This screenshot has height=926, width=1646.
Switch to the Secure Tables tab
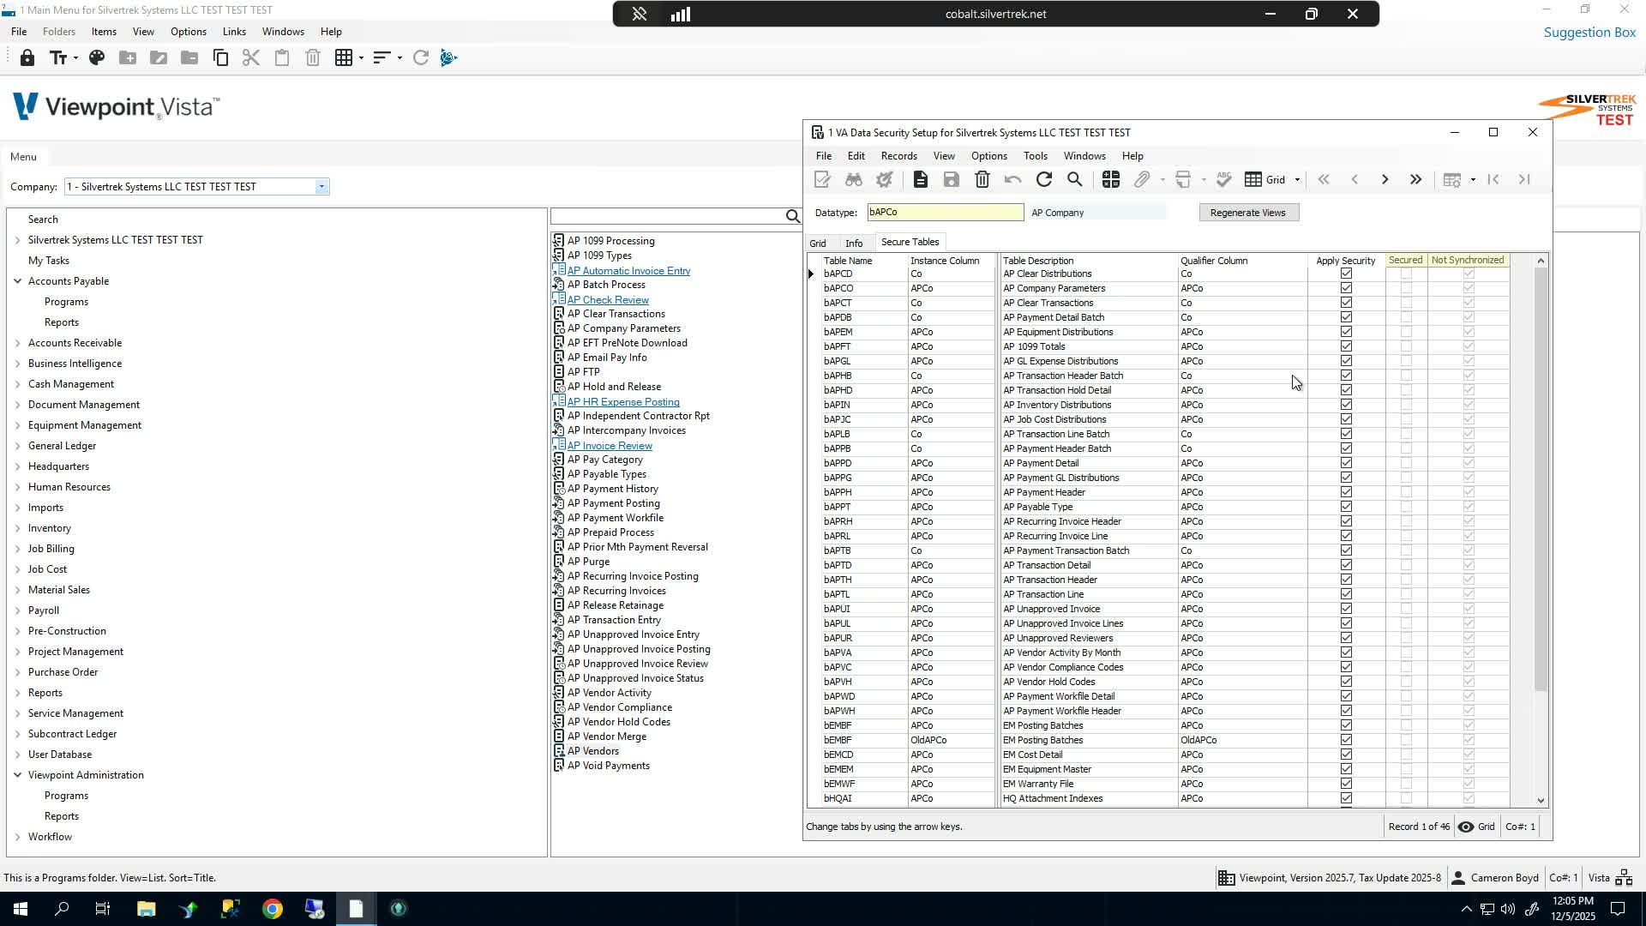[910, 242]
